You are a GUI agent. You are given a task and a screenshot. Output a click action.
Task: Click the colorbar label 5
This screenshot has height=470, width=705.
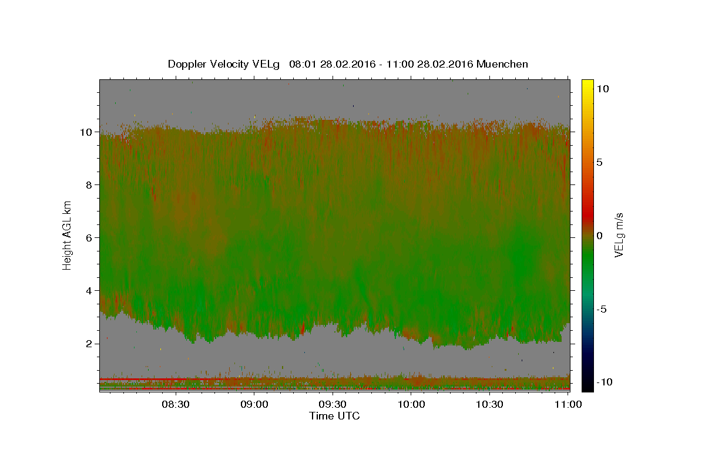click(x=600, y=162)
